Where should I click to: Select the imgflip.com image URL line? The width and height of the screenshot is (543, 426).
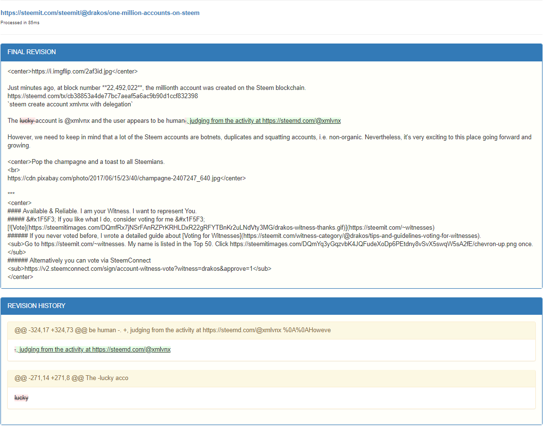tap(73, 72)
